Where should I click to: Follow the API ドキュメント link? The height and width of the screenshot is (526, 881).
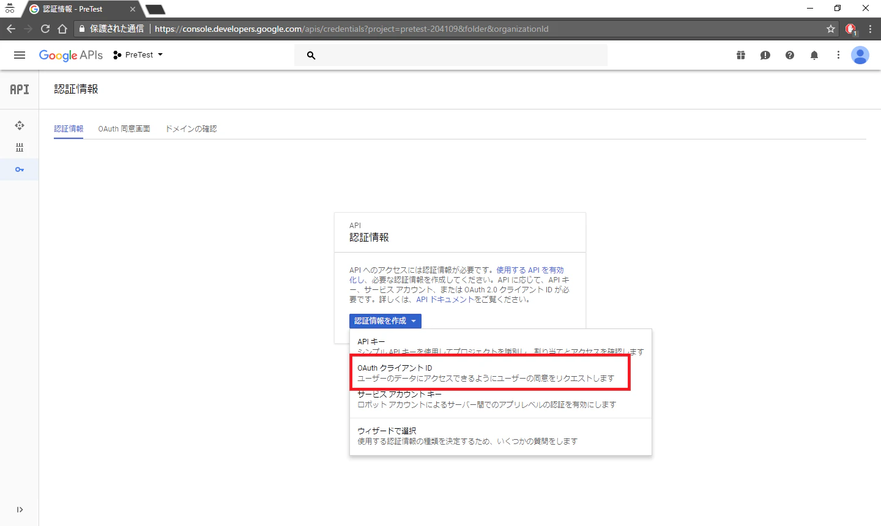pyautogui.click(x=445, y=300)
